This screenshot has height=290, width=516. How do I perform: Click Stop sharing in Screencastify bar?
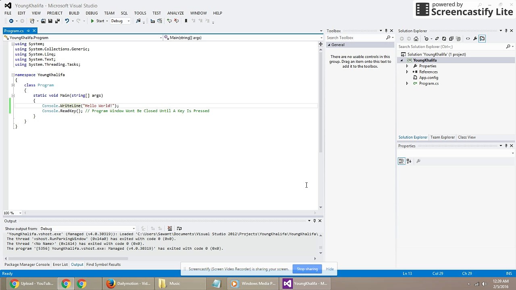click(307, 269)
